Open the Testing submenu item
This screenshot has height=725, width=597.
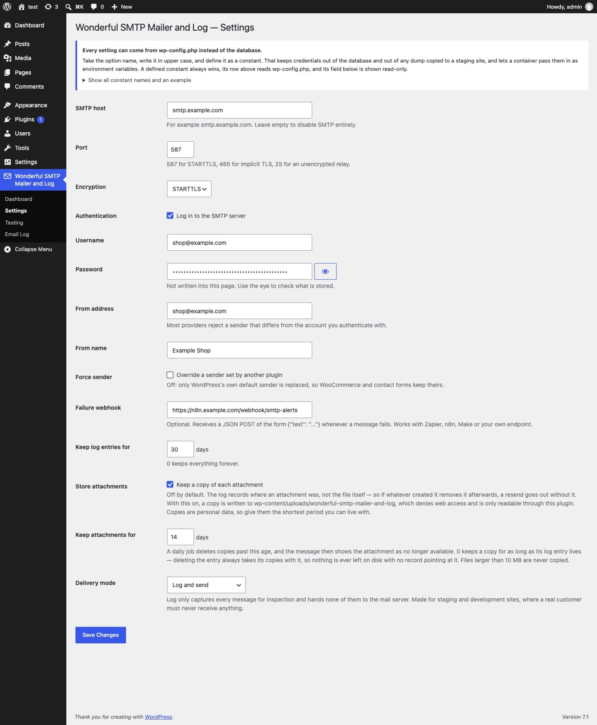[14, 223]
